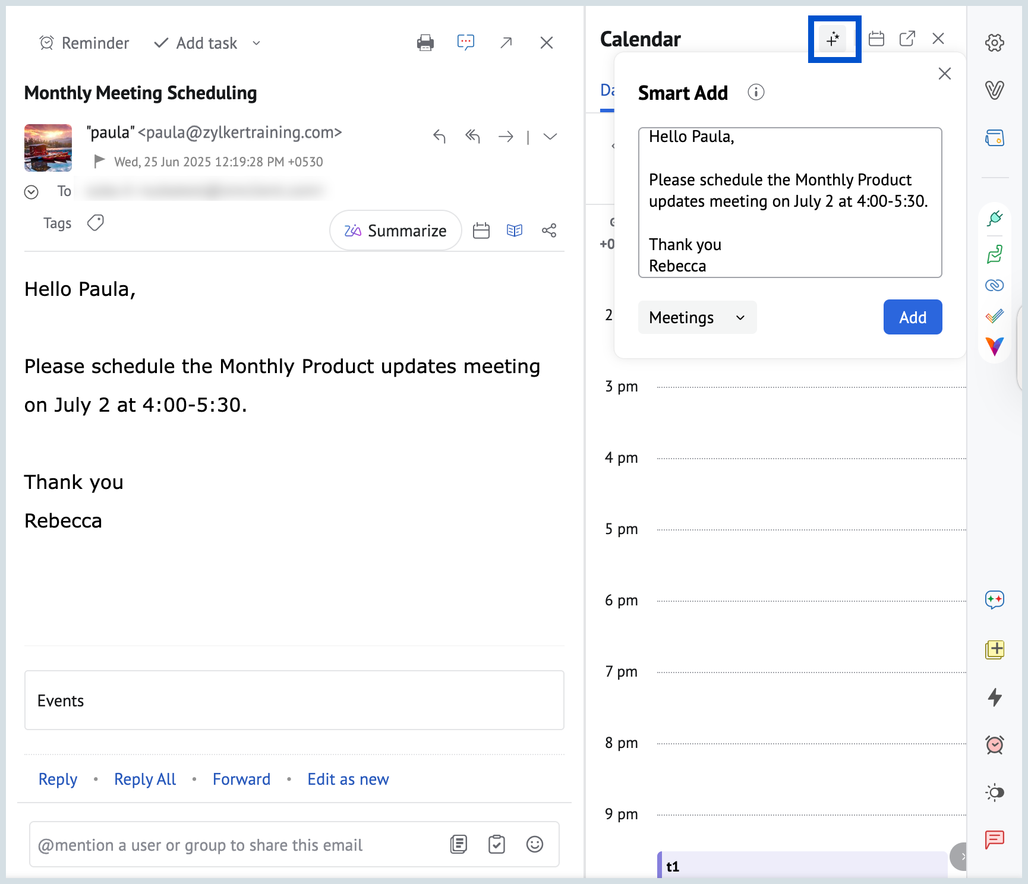Click the @mention comment input field
Screen dimensions: 1028x884
(x=238, y=845)
